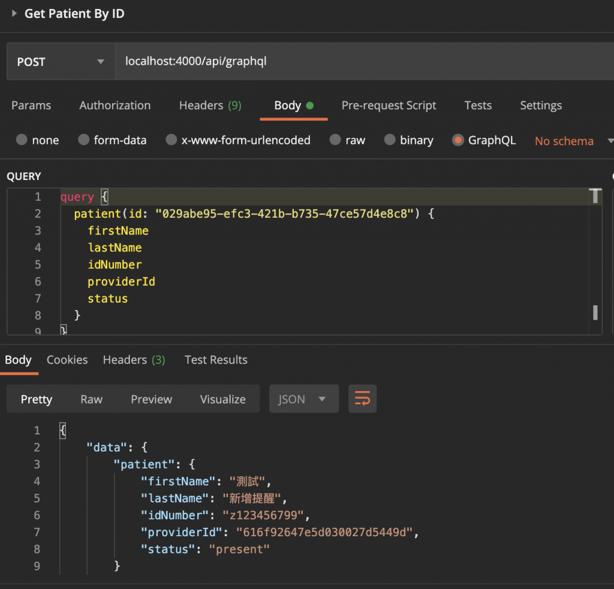Select the GraphQL body radio button
Screen dimensions: 614x589
(x=459, y=140)
